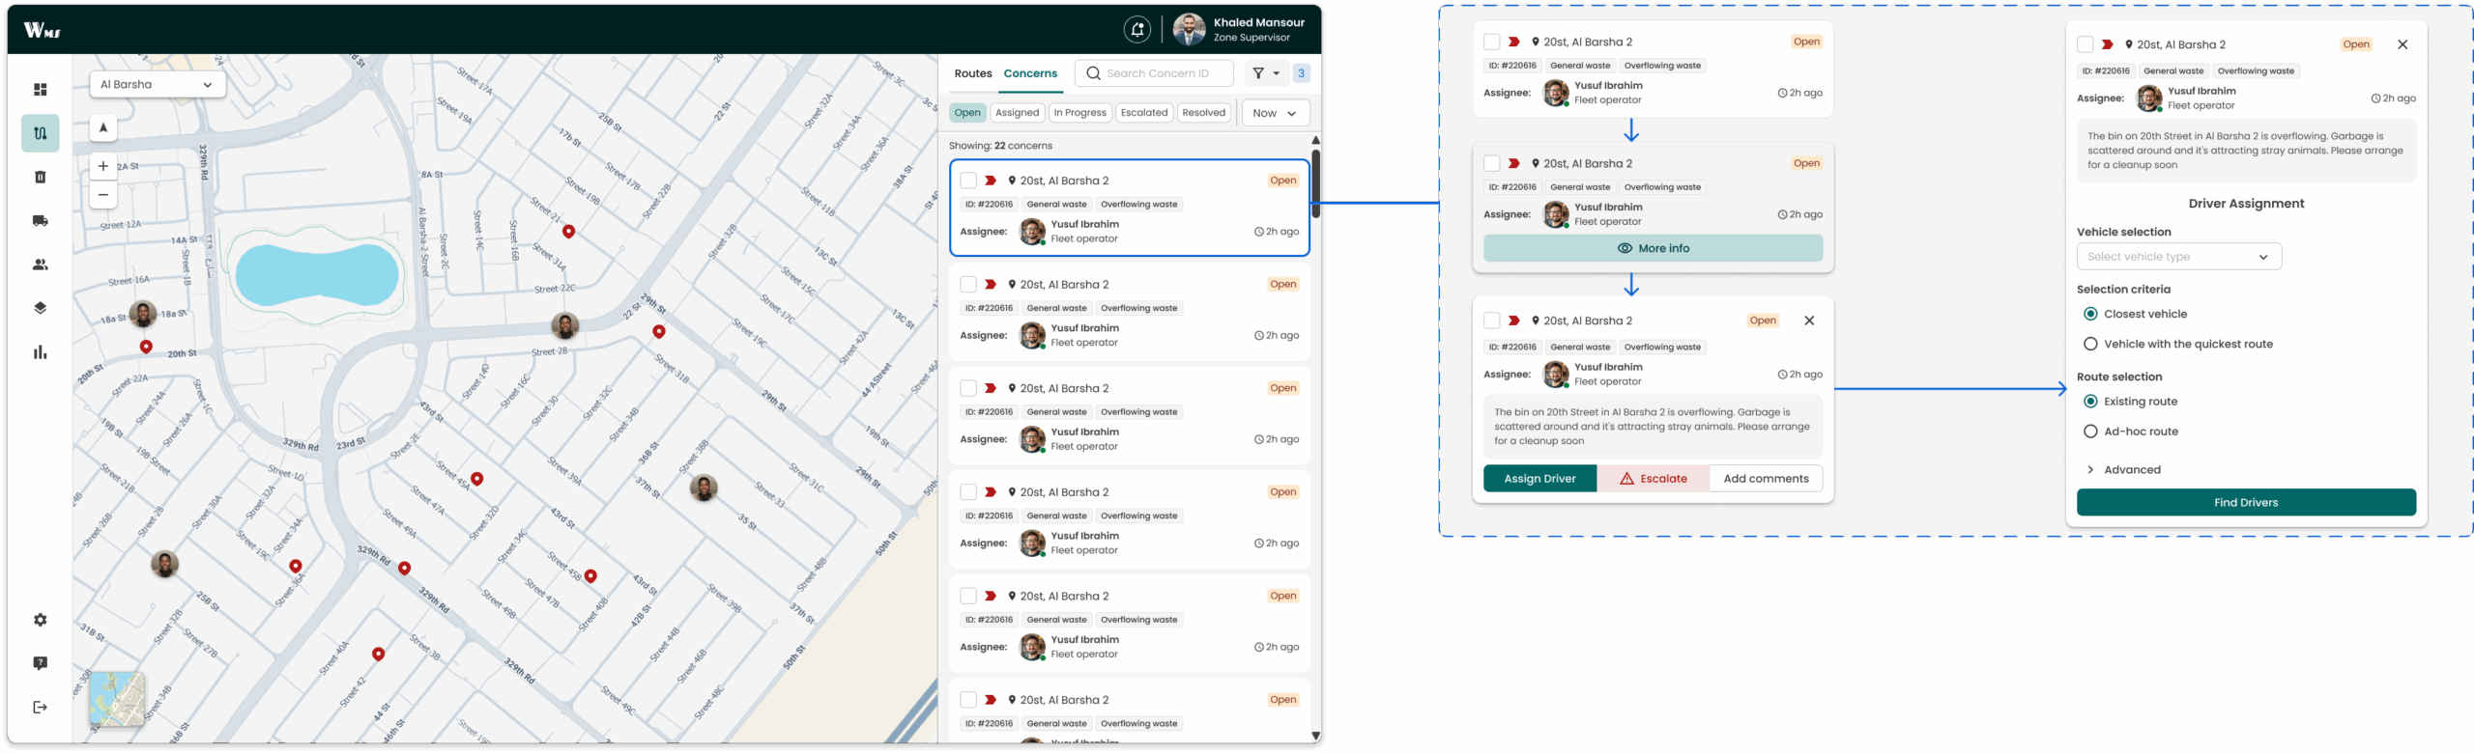Screen dimensions: 2474x753
Task: Open the trash bin icon in sidebar
Action: pos(41,178)
